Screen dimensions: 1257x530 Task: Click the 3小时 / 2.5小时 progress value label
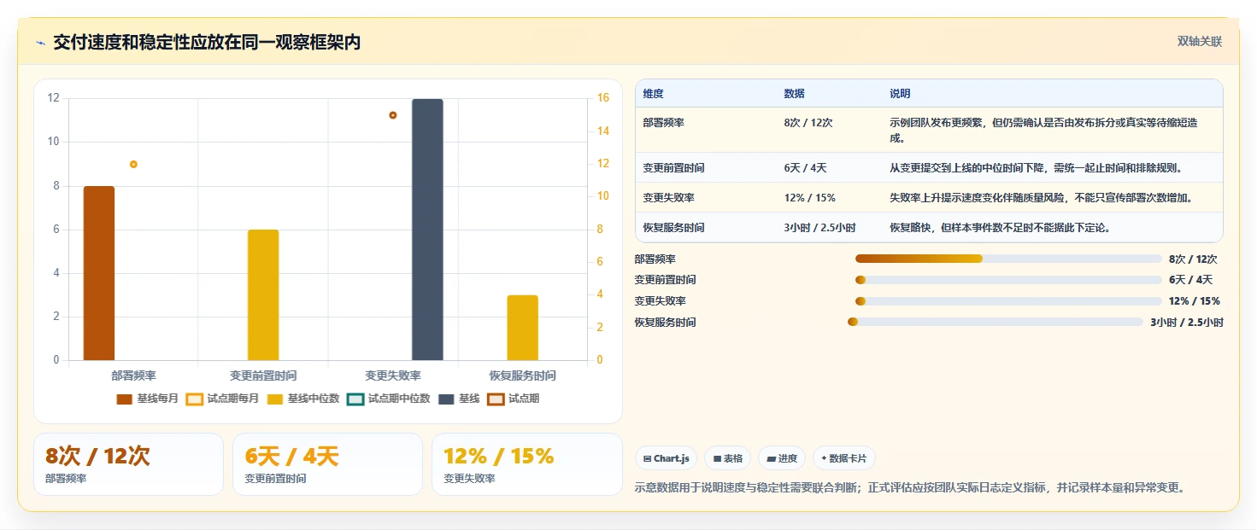point(1187,323)
